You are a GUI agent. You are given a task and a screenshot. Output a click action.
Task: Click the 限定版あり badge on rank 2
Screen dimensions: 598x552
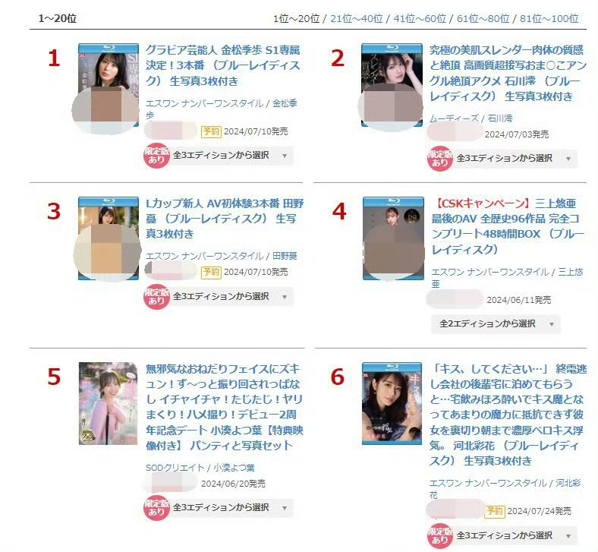[x=440, y=159]
